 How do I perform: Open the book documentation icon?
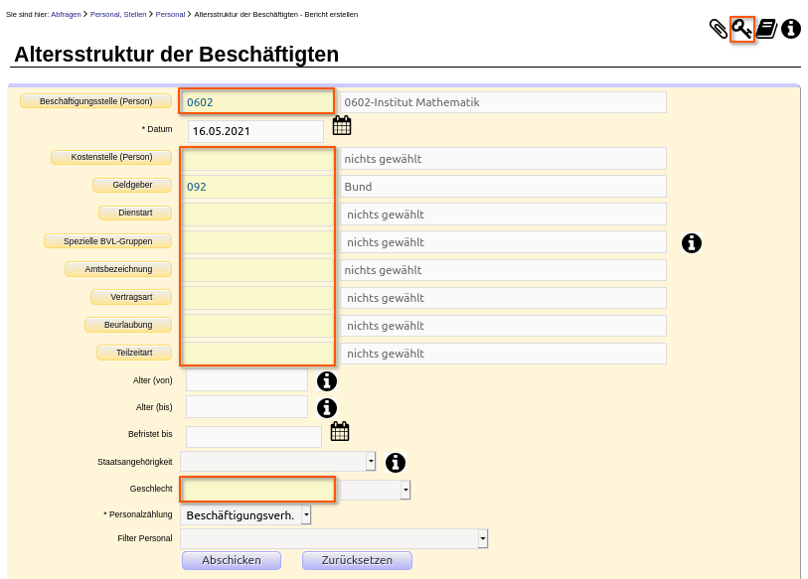click(x=767, y=29)
